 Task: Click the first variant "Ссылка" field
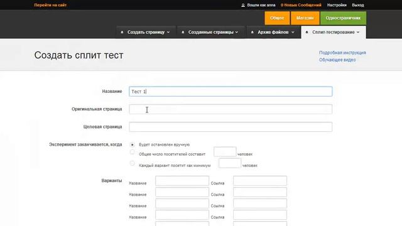(260, 181)
